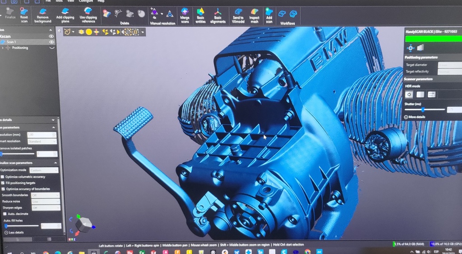Screen dimensions: 462x254
Task: Click the Add scan tool
Action: click(269, 16)
